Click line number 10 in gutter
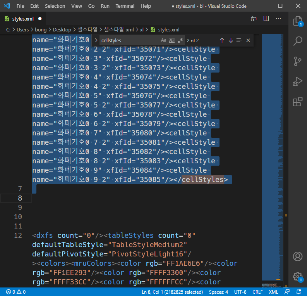The height and width of the screenshot is (296, 307). click(18, 217)
